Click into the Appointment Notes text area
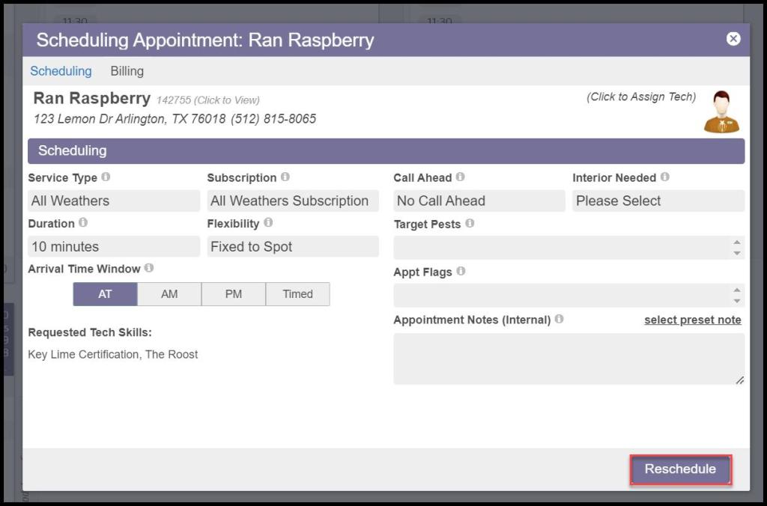 point(568,359)
